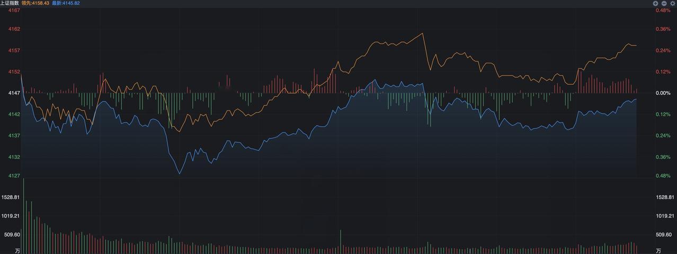The width and height of the screenshot is (677, 254).
Task: Zoom in the chart with the plus icon
Action: [655, 3]
